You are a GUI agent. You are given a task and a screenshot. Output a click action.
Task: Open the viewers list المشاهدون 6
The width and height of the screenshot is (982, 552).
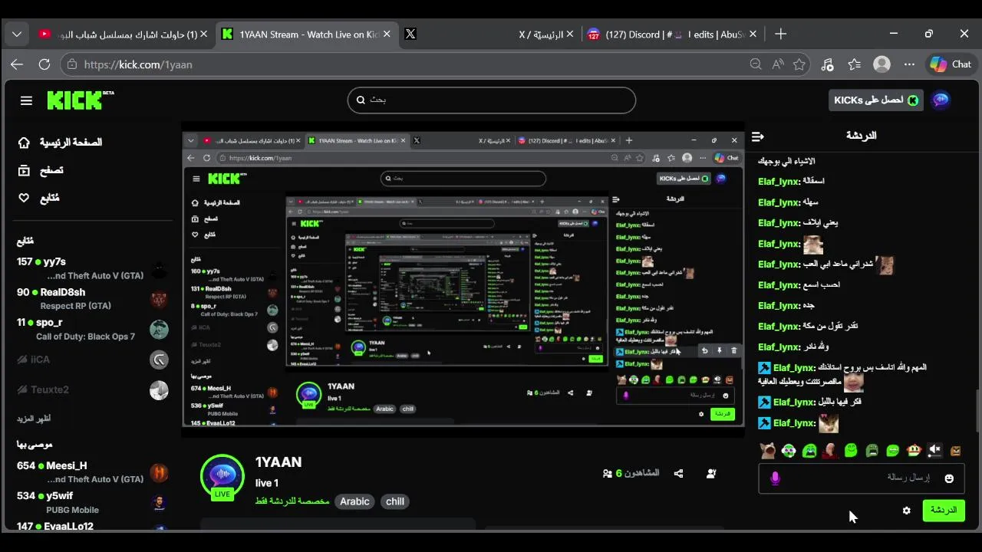[631, 474]
